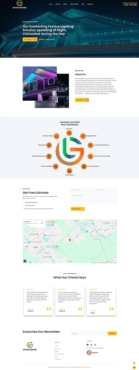Click the Your Name input field
Screen dimensions: 139x370
point(82,190)
